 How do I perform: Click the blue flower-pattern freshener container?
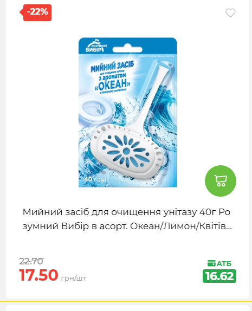point(127,152)
